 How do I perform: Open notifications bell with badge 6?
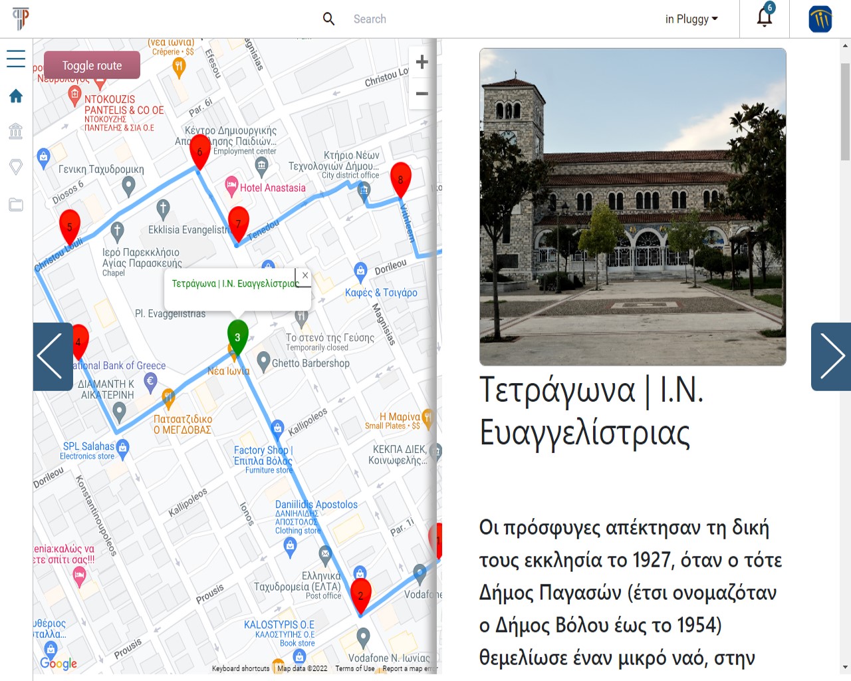click(765, 18)
